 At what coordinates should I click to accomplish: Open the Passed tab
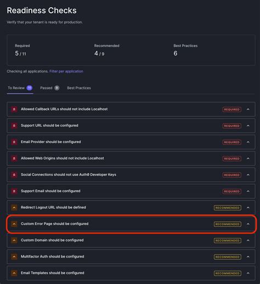[49, 88]
